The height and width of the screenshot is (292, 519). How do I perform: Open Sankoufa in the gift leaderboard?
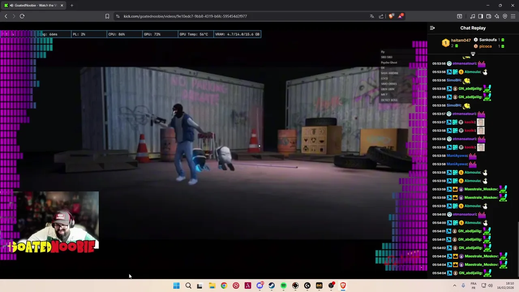point(488,40)
